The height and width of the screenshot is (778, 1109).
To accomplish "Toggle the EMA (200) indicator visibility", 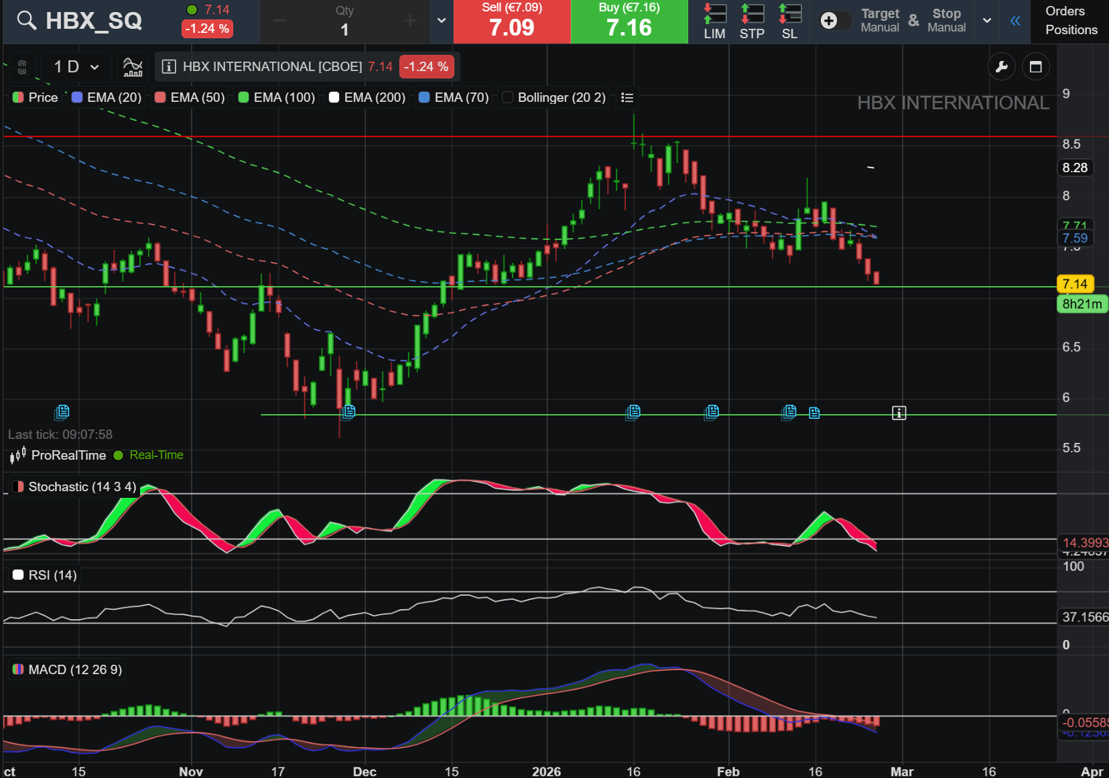I will click(367, 98).
